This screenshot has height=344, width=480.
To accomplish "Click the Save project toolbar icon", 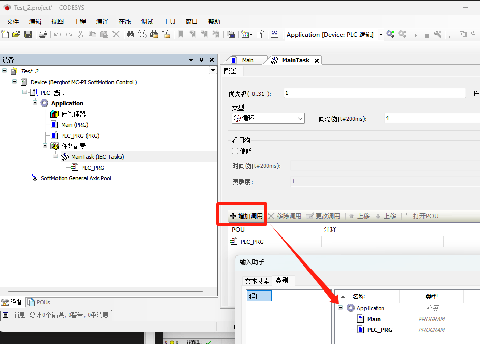I will pos(28,34).
